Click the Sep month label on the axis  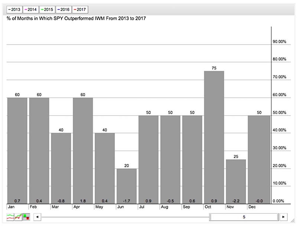pos(187,207)
